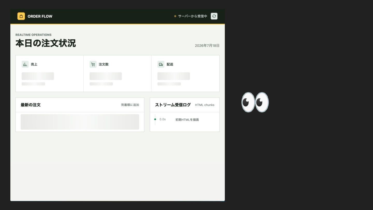The height and width of the screenshot is (210, 373).
Task: Click the 本日の注文状況 heading
Action: tap(46, 43)
